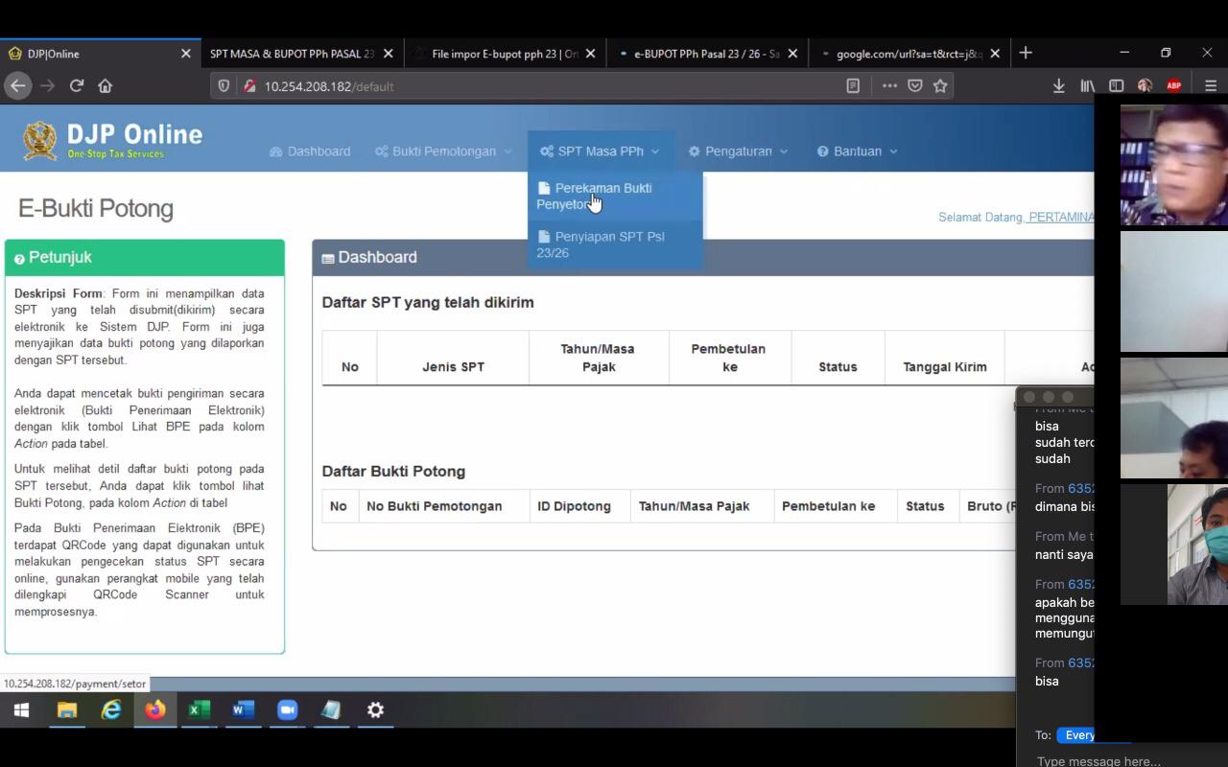1228x767 pixels.
Task: Click the DJP Online logo
Action: click(x=113, y=140)
